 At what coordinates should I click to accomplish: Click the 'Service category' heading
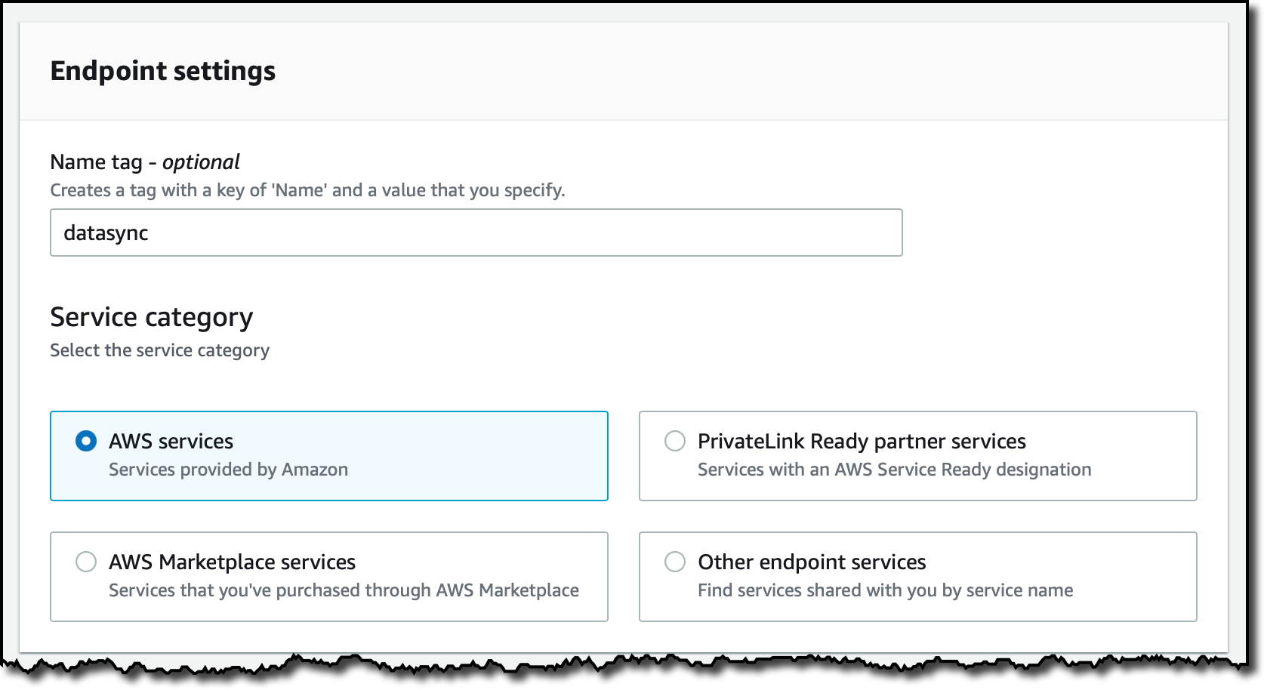[x=152, y=318]
